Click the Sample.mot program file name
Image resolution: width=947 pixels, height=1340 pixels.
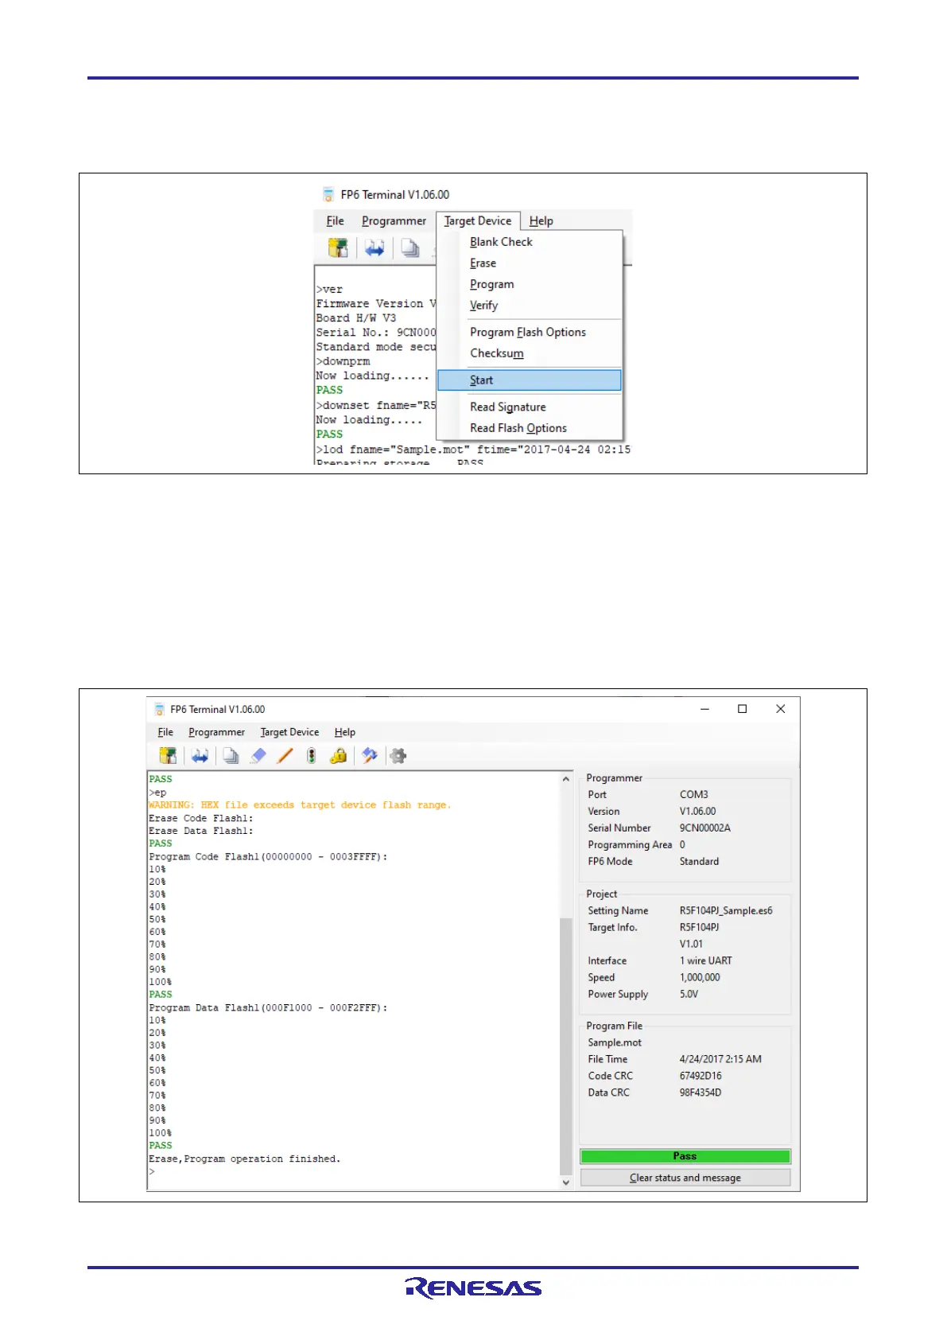click(615, 1043)
